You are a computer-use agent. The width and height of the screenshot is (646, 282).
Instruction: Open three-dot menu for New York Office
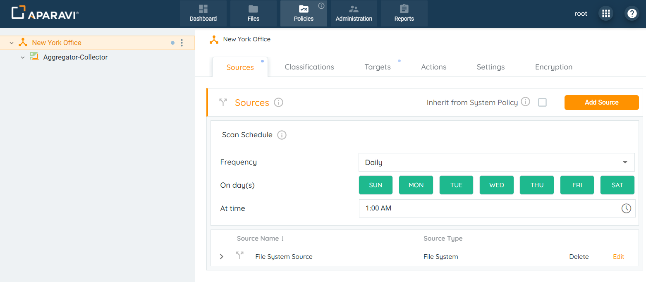[x=182, y=43]
